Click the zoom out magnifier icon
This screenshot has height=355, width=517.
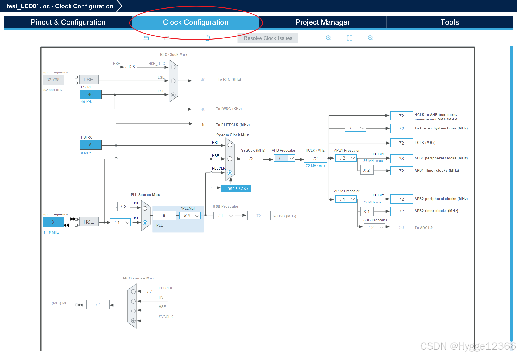click(x=370, y=38)
